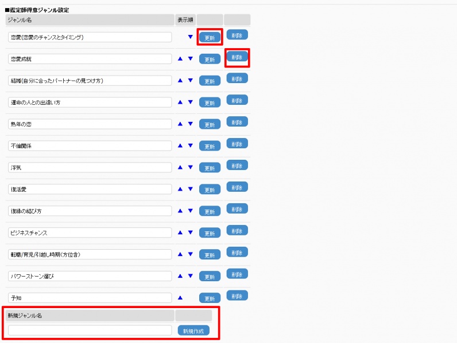This screenshot has width=457, height=343.
Task: Move ビジネスチャンス genre down in order
Action: click(190, 232)
